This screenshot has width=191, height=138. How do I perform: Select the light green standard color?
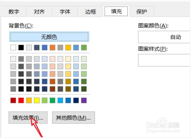45,100
